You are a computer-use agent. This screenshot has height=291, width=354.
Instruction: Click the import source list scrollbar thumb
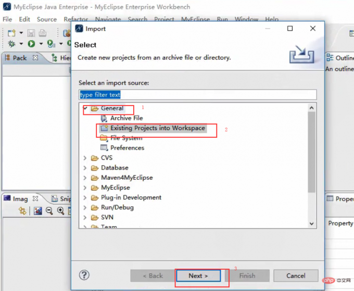click(311, 152)
